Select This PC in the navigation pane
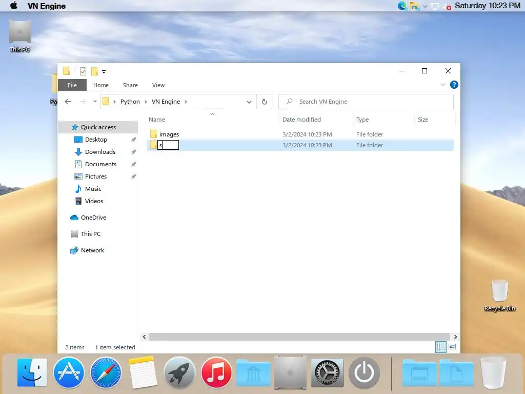 (90, 234)
